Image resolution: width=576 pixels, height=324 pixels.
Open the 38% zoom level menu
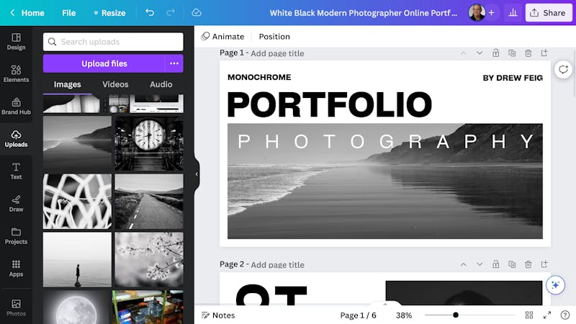coord(404,315)
